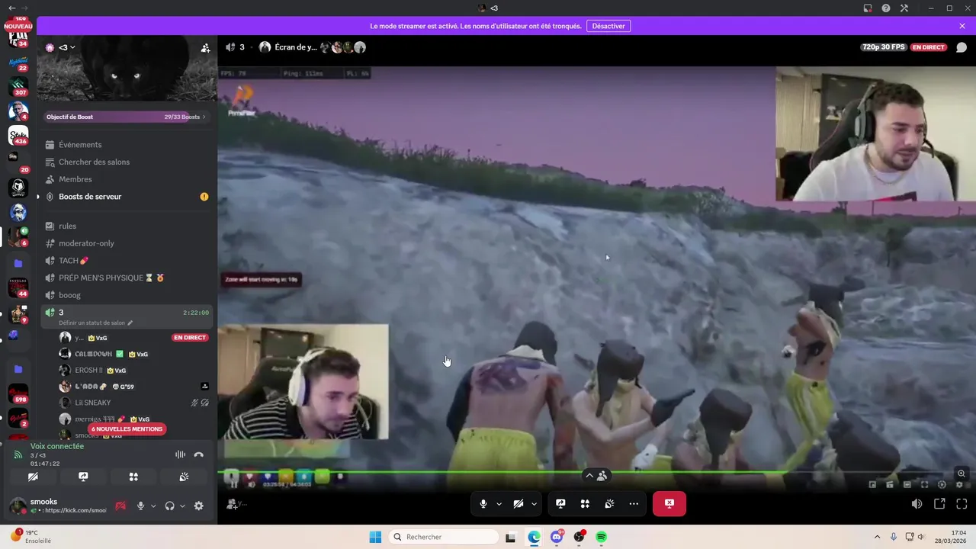Toggle the red crossed game controller icon
976x549 pixels.
tap(120, 506)
